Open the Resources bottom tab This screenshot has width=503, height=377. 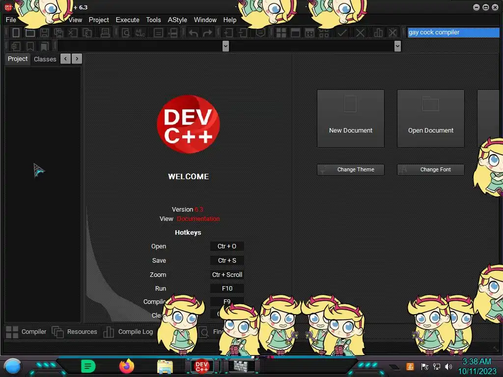pos(75,332)
